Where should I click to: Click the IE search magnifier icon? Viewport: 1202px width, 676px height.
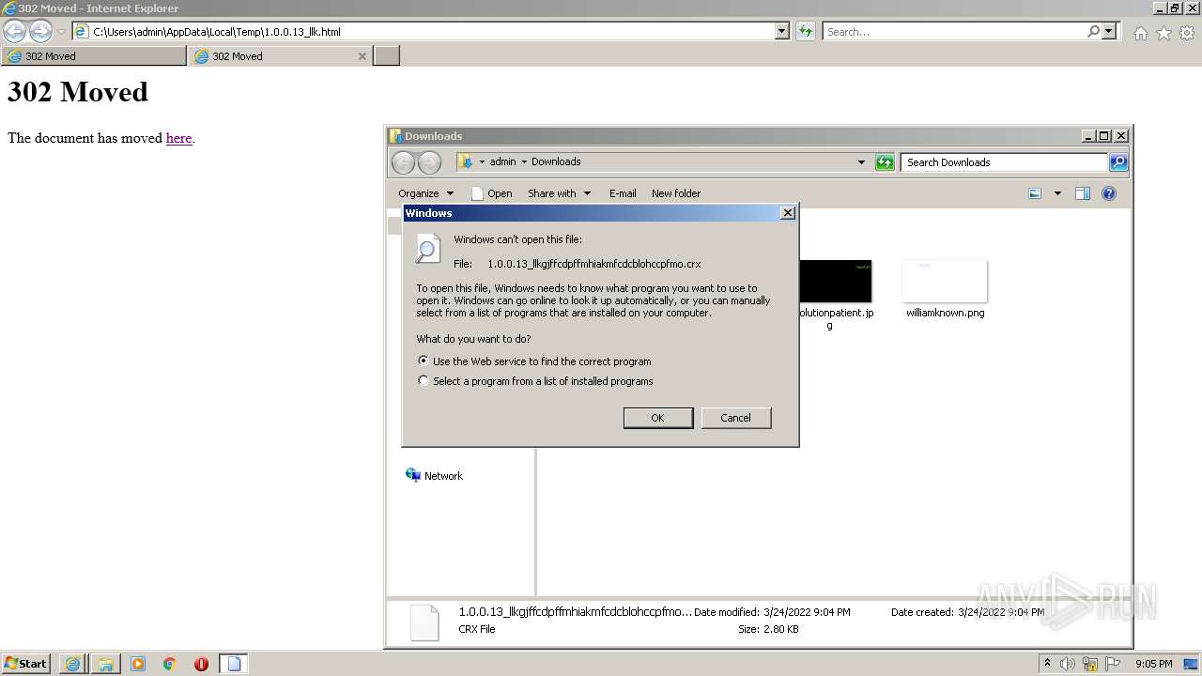pyautogui.click(x=1093, y=31)
